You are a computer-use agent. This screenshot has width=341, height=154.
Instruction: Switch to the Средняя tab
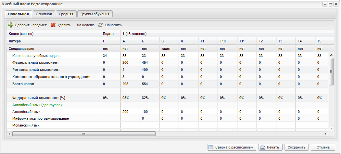[66, 14]
